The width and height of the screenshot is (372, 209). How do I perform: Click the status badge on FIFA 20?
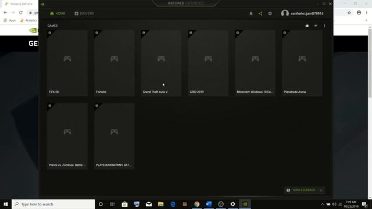[x=50, y=33]
